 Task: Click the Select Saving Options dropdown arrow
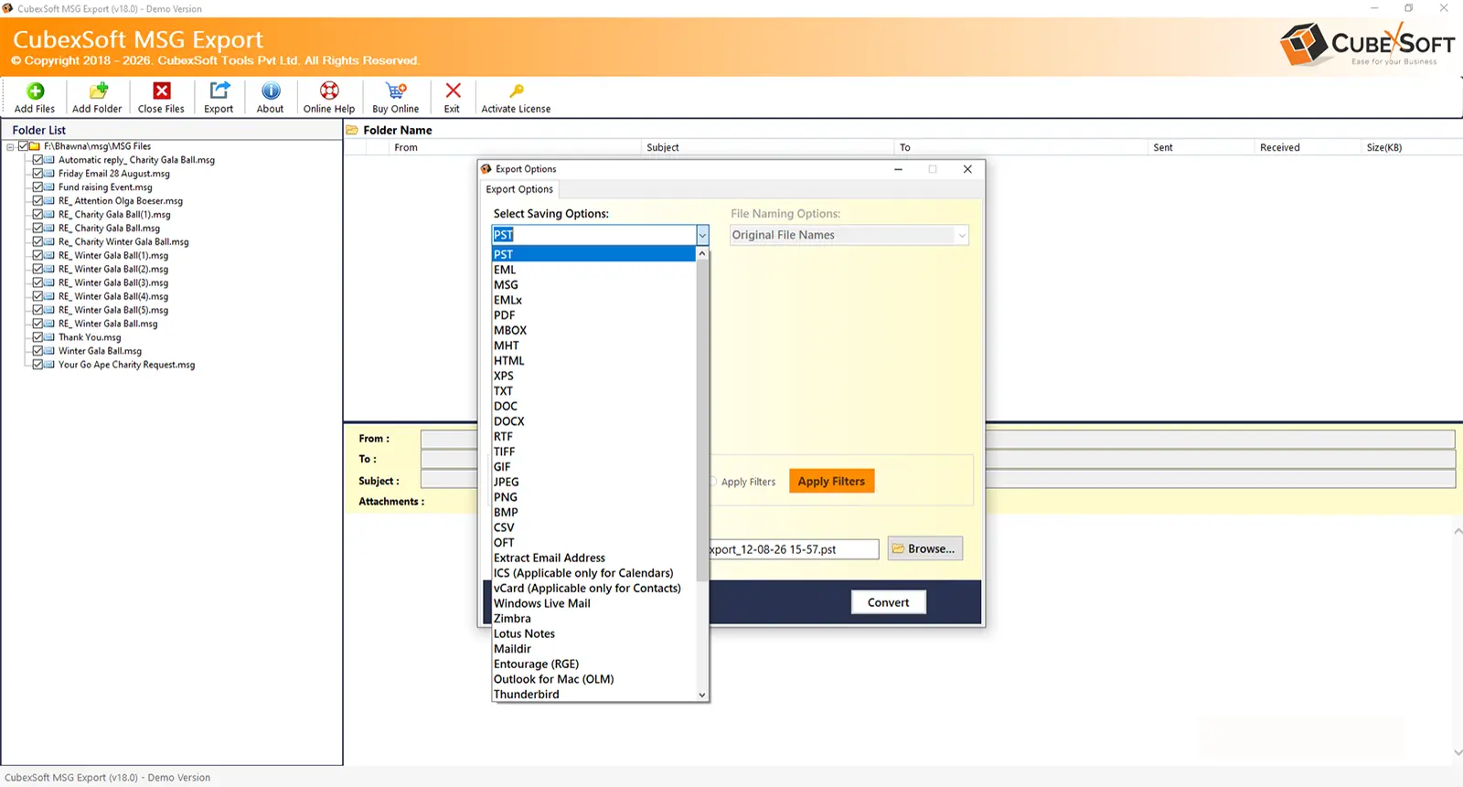coord(702,235)
